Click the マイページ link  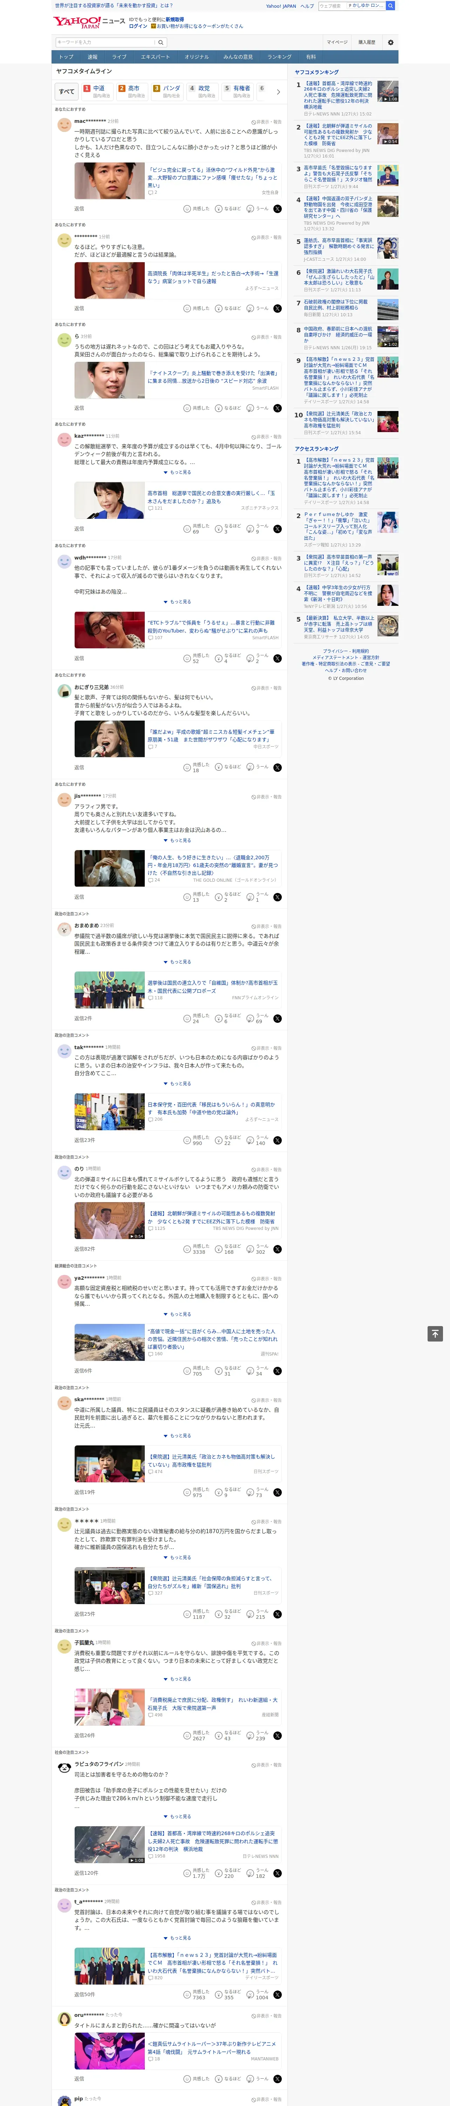[337, 42]
